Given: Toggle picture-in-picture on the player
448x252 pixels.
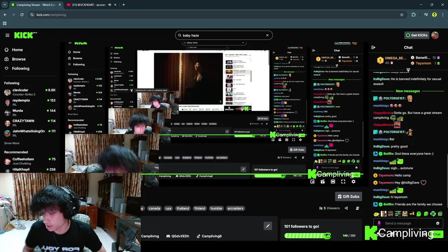Looking at the screenshot, I should (x=313, y=182).
